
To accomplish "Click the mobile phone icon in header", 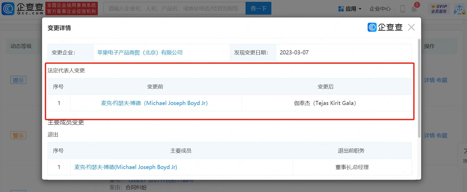I will (402, 9).
